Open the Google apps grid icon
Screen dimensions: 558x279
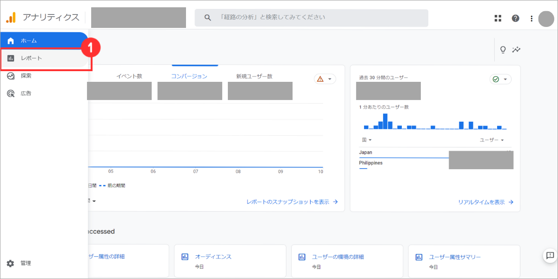pyautogui.click(x=498, y=18)
